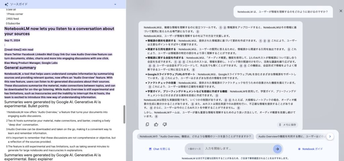Click the user question bubble at top
This screenshot has width=344, height=161.
click(x=283, y=12)
